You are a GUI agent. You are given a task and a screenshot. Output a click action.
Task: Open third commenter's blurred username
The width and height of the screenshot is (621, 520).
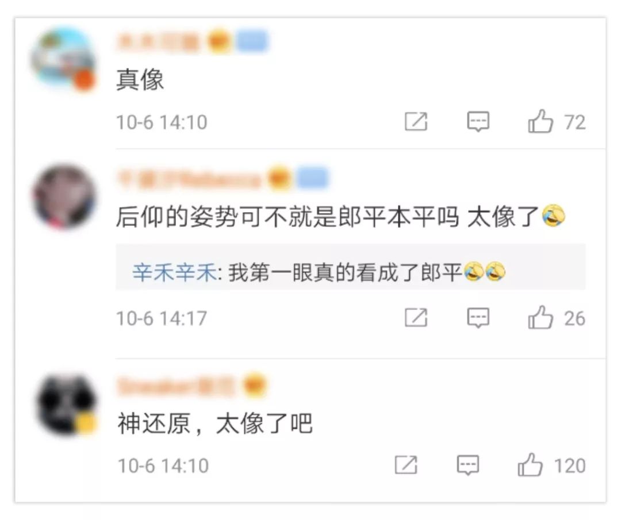(177, 386)
